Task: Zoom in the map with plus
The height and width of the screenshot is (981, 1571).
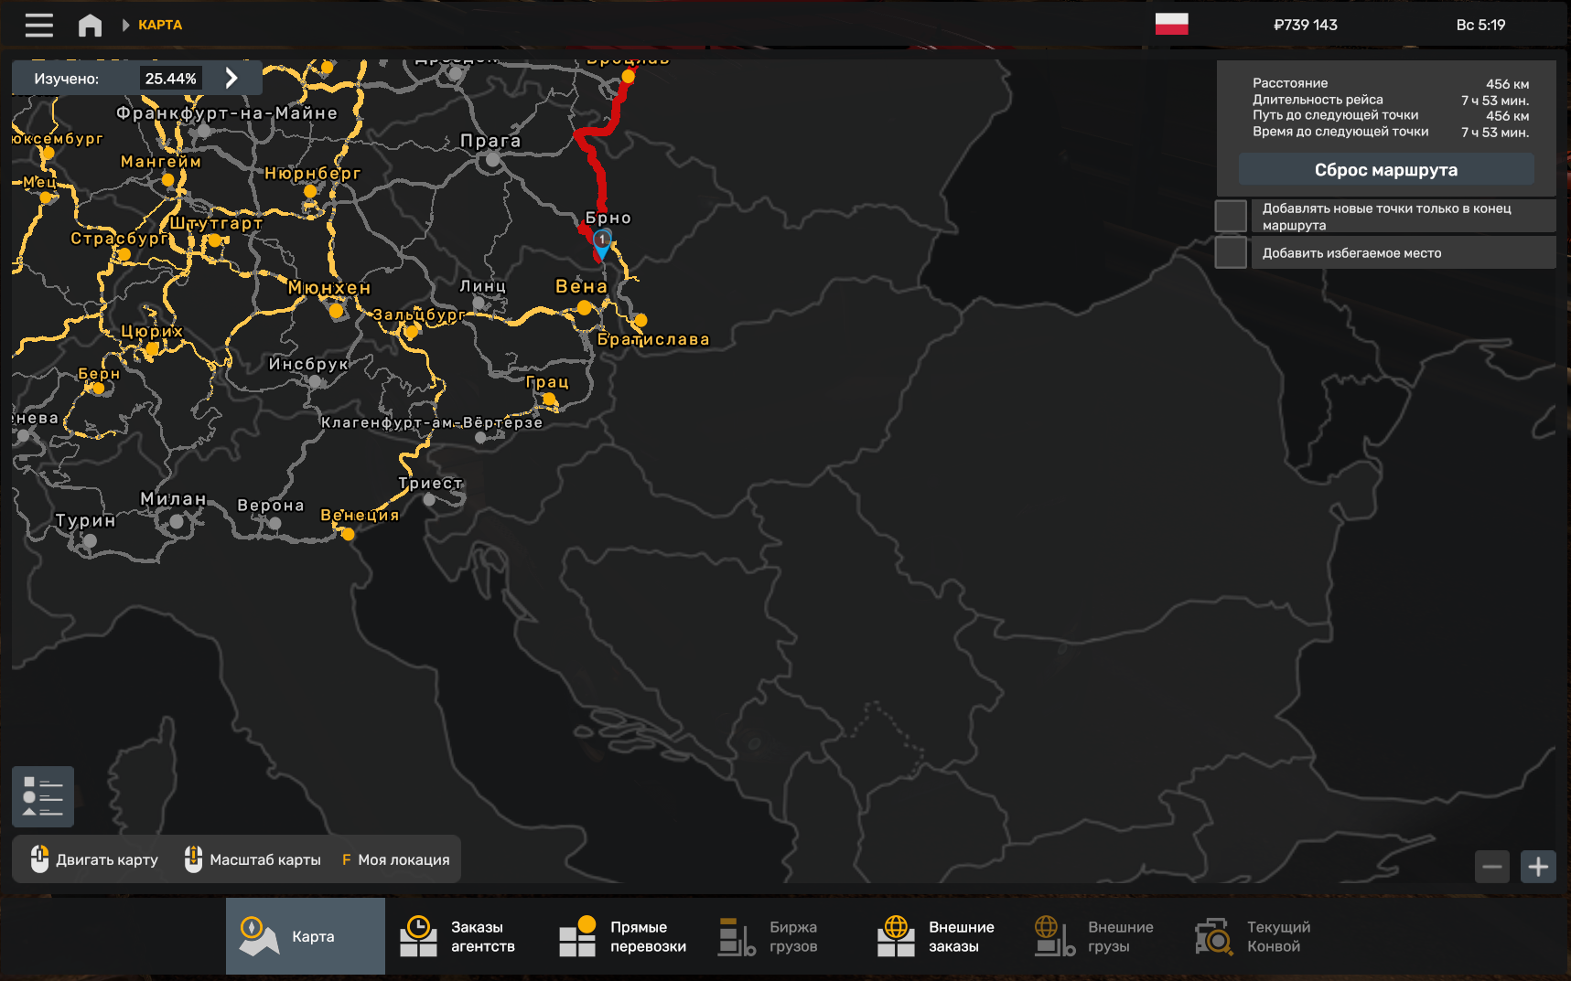Action: pyautogui.click(x=1538, y=866)
